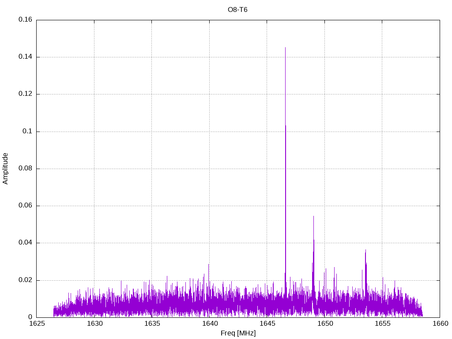Click the 0.16 y-axis tick label
The height and width of the screenshot is (339, 452).
(x=25, y=20)
